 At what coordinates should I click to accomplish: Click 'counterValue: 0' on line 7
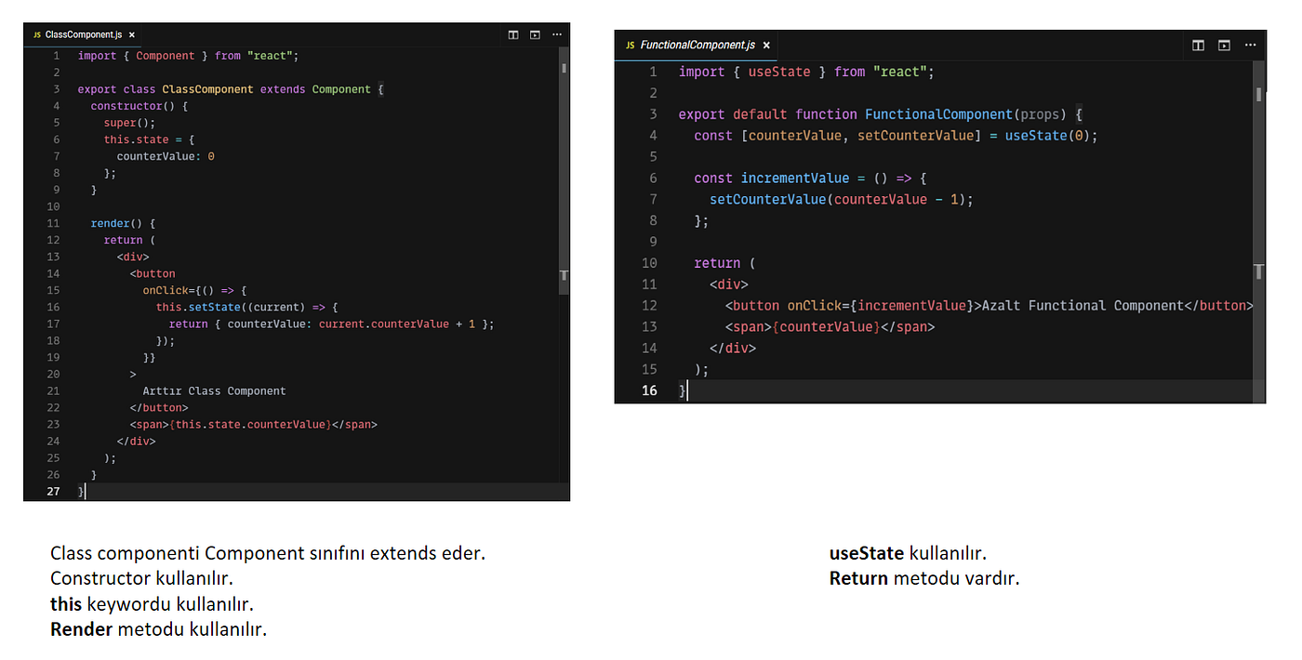click(x=166, y=156)
